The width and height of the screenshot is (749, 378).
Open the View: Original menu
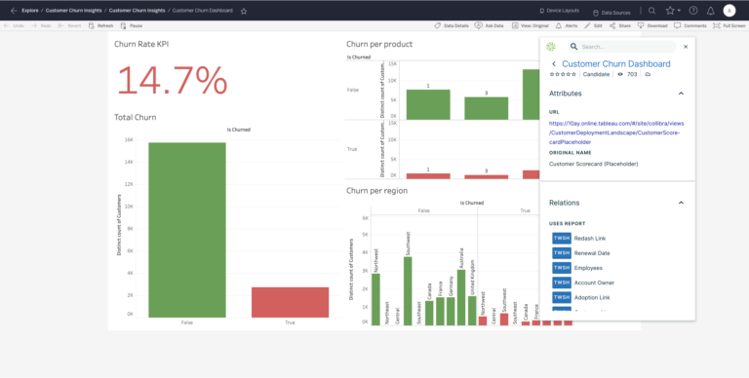[x=531, y=25]
